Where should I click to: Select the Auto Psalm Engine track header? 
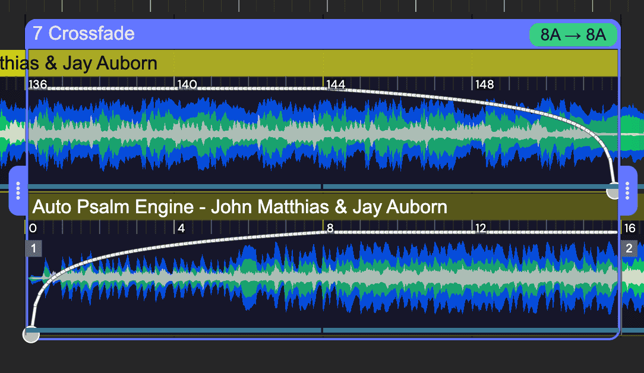coord(239,207)
